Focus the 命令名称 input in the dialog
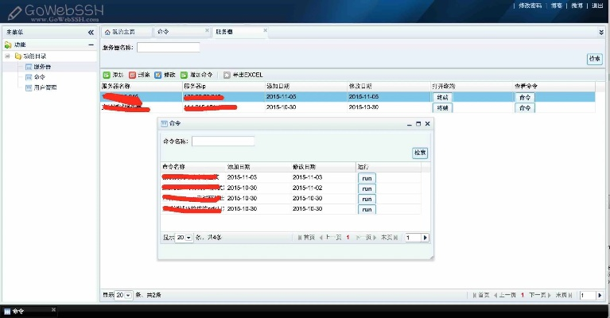The image size is (610, 318). [223, 142]
